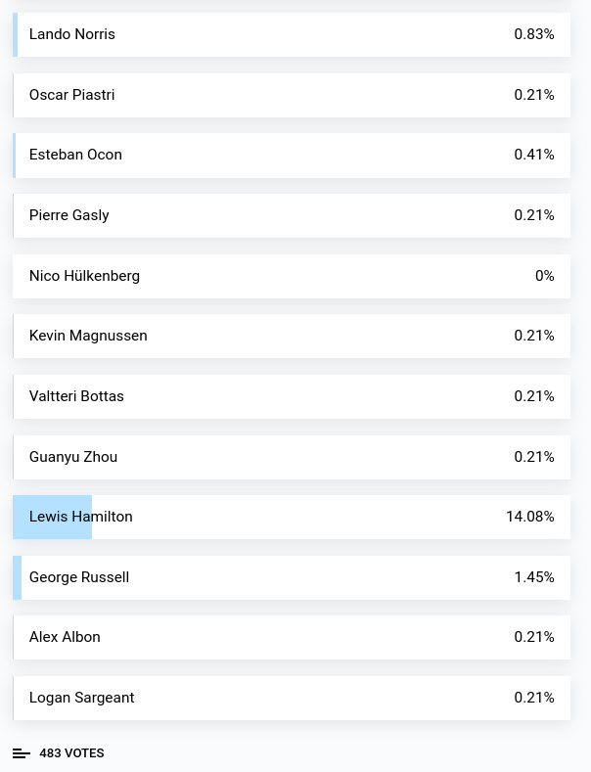Click the 0% Hülkenberg percentage value
Viewport: 591px width, 772px height.
pyautogui.click(x=544, y=276)
